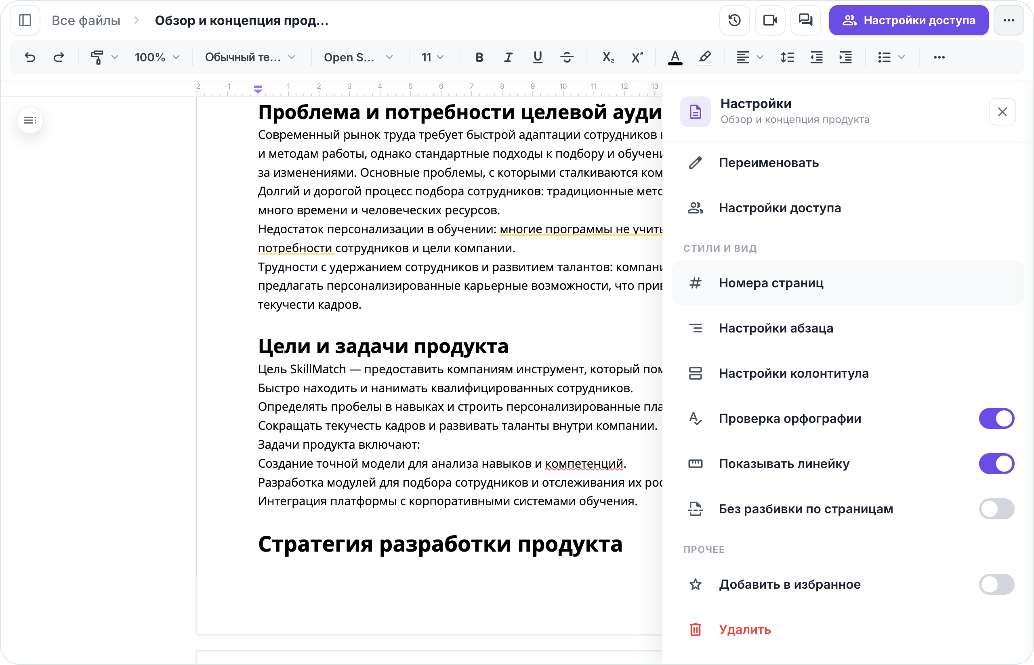Open Обычный текст style dropdown
1034x665 pixels.
250,57
